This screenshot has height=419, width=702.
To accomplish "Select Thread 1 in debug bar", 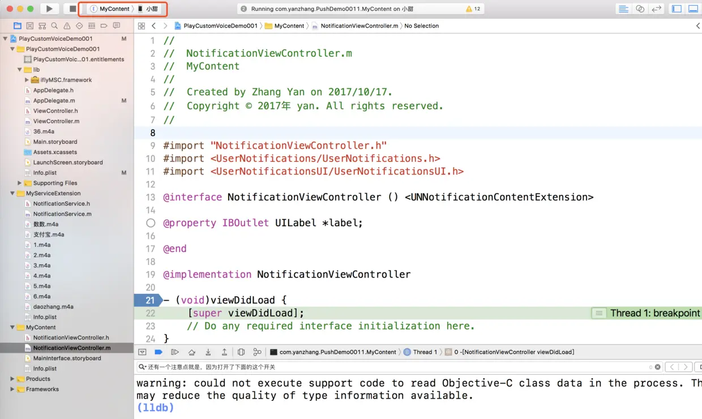I will click(420, 352).
